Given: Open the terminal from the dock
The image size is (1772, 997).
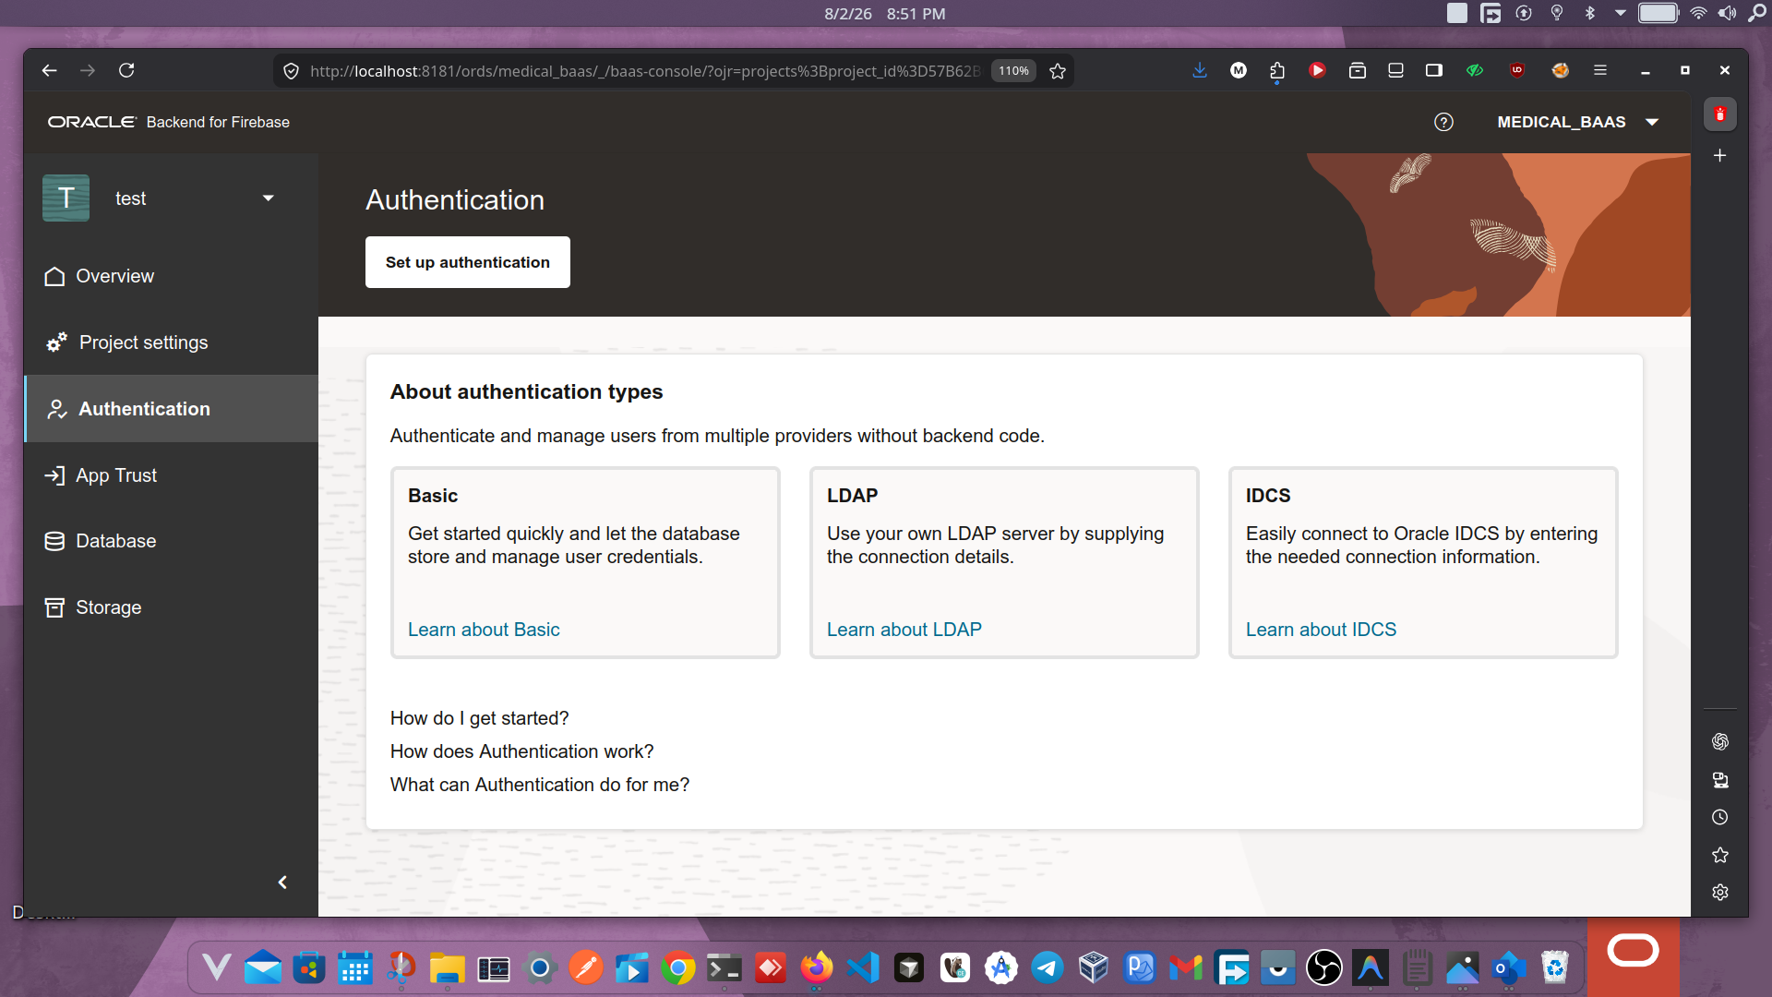Looking at the screenshot, I should coord(724,968).
